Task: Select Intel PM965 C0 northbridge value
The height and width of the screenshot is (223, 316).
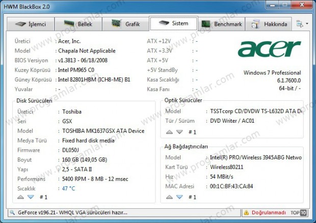Action: [x=76, y=70]
